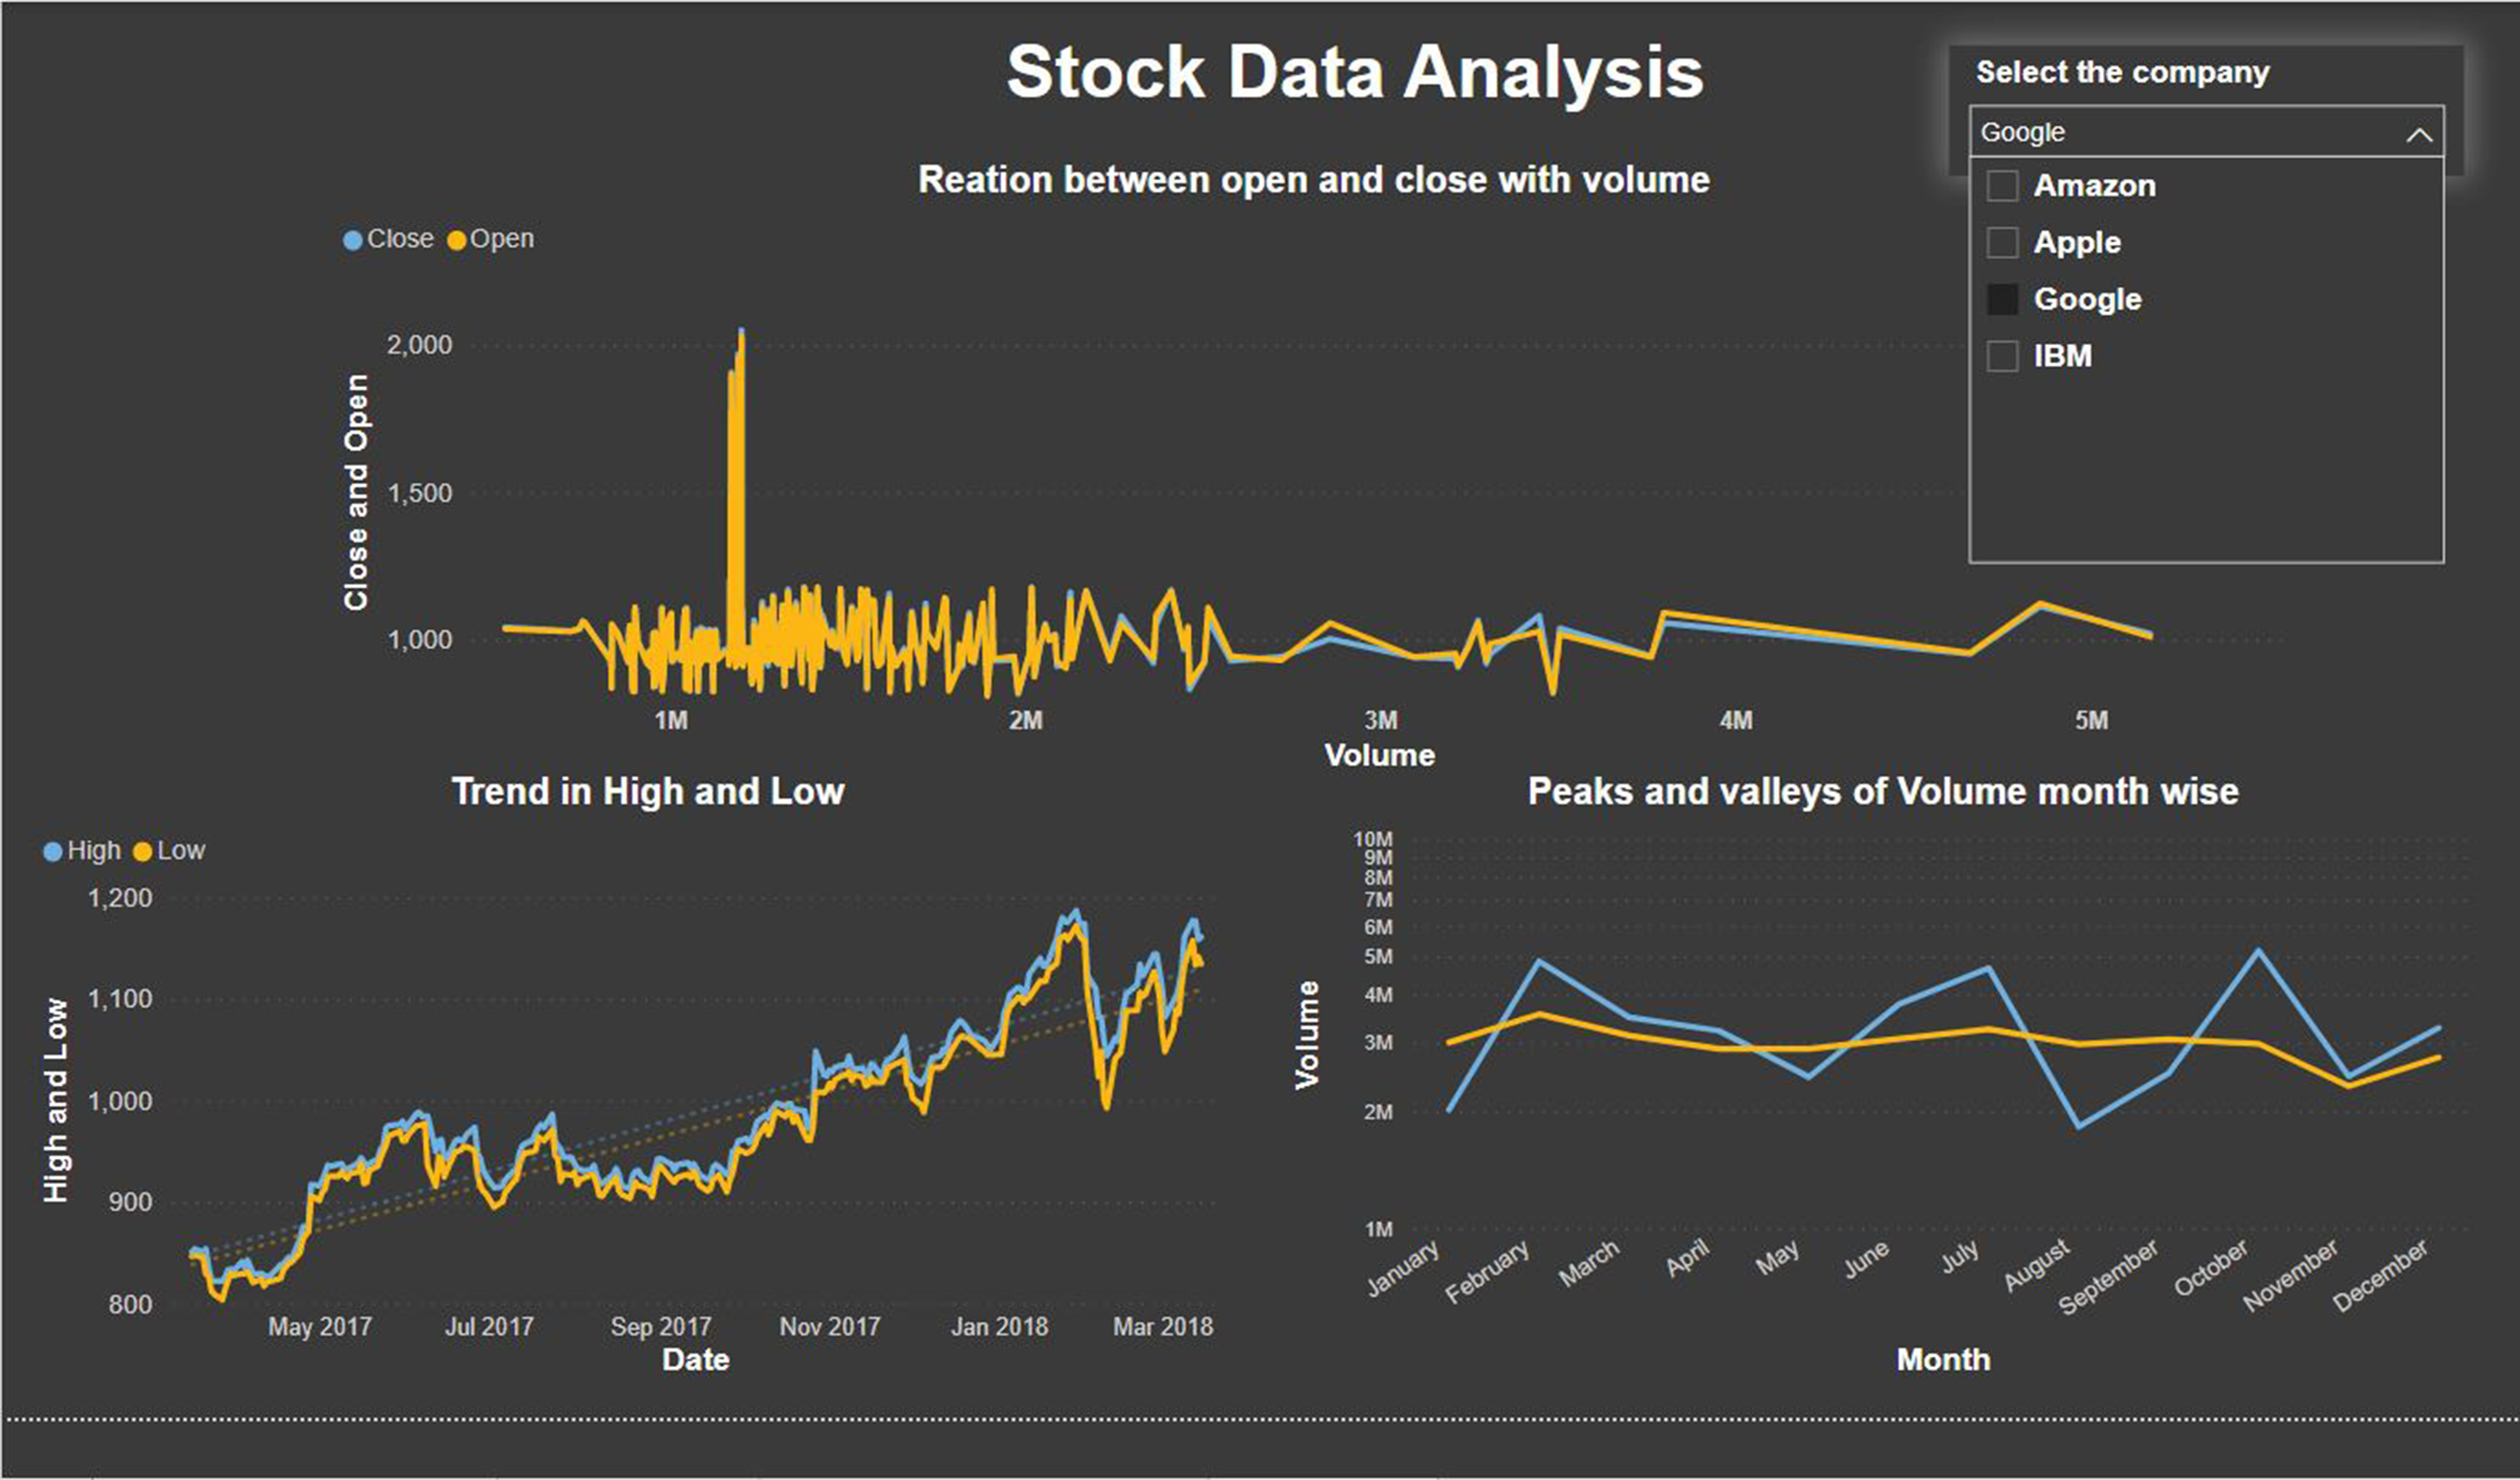Click the February month axis label
The width and height of the screenshot is (2520, 1480).
pos(1488,1271)
